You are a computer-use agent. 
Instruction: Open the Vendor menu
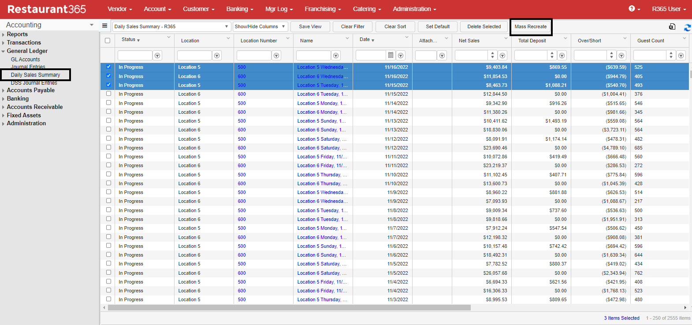120,9
